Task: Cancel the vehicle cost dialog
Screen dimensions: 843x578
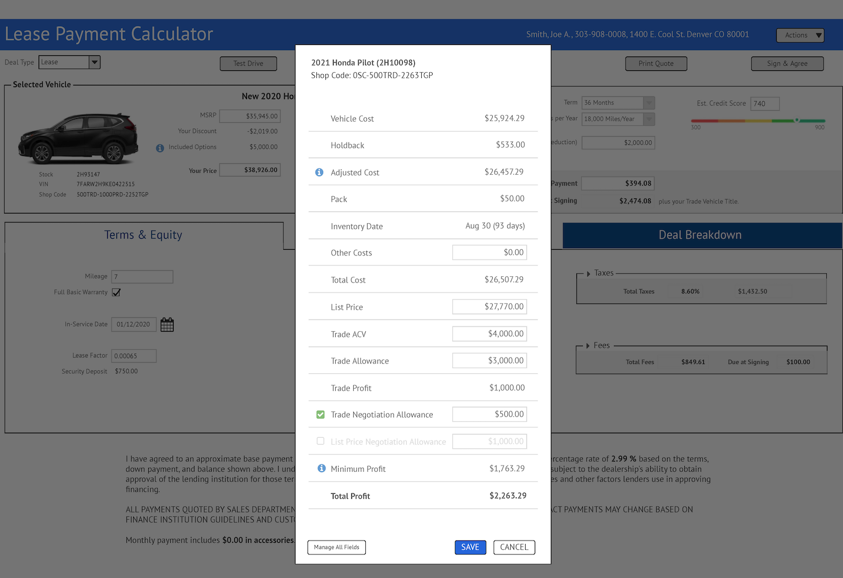Action: [x=514, y=547]
